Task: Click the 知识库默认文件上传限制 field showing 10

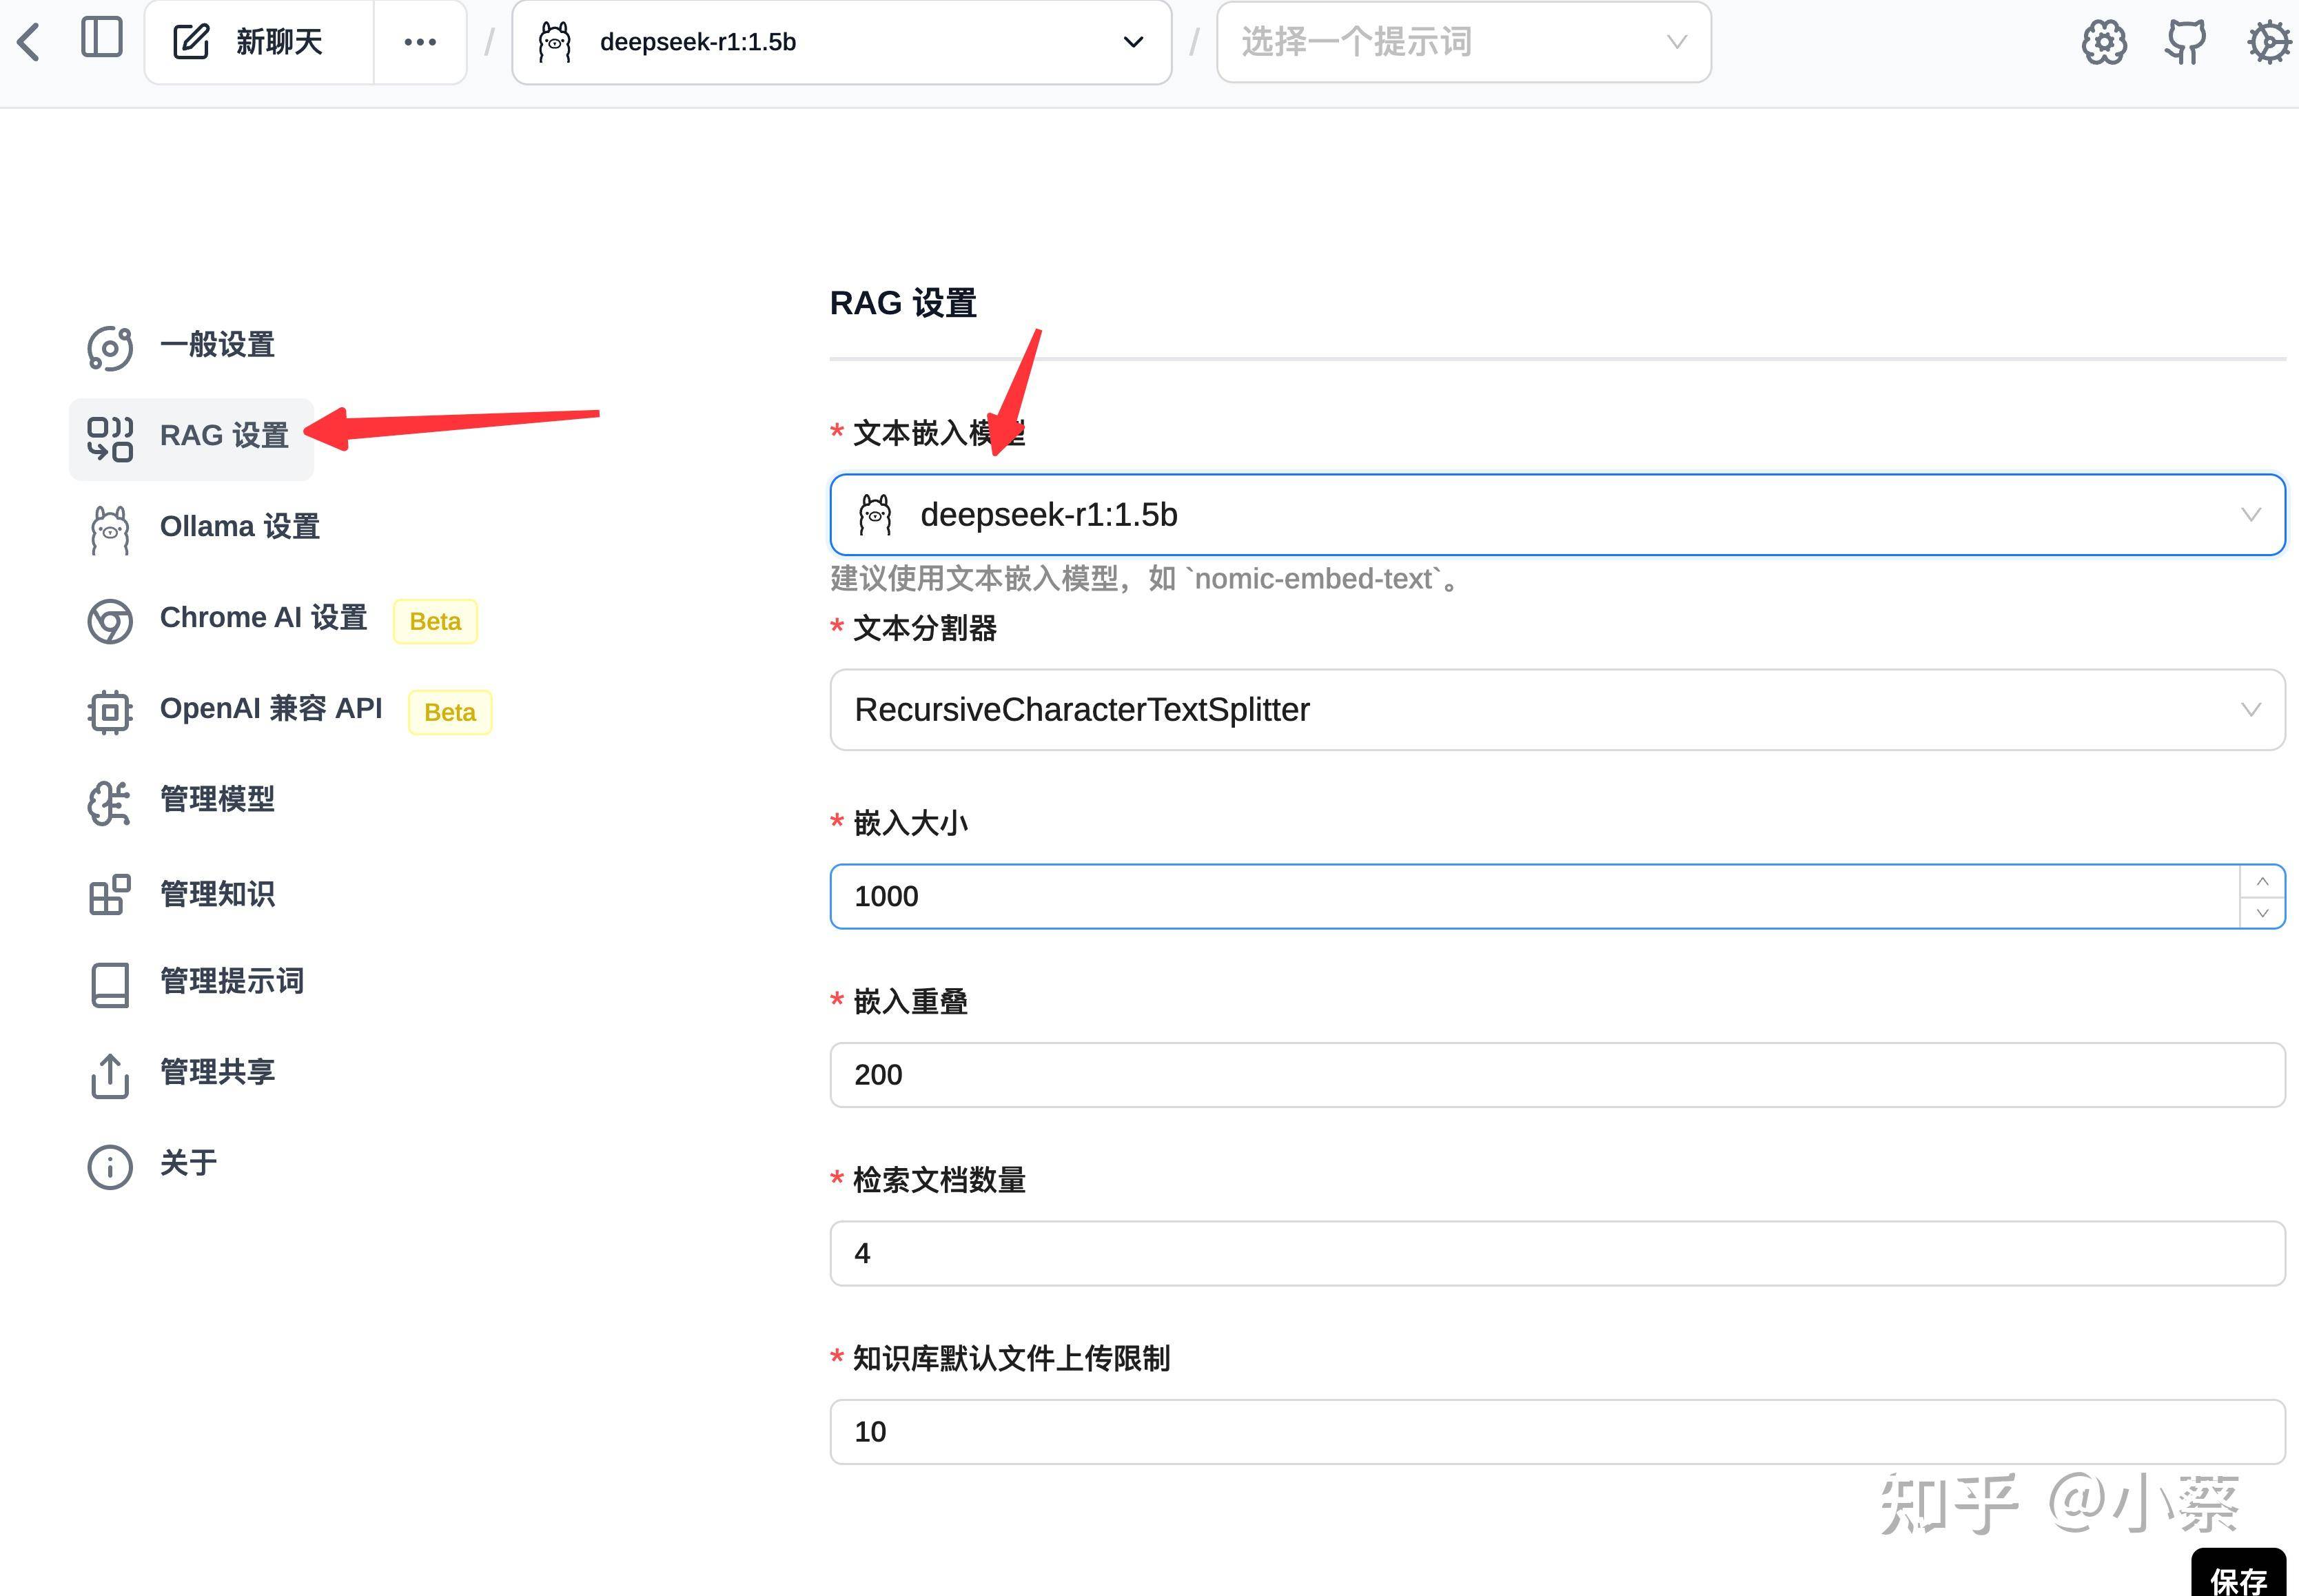Action: pos(1557,1432)
